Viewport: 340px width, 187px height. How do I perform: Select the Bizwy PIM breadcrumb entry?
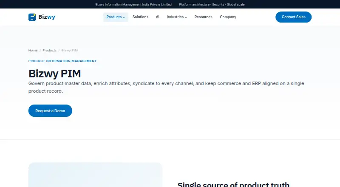tap(69, 50)
